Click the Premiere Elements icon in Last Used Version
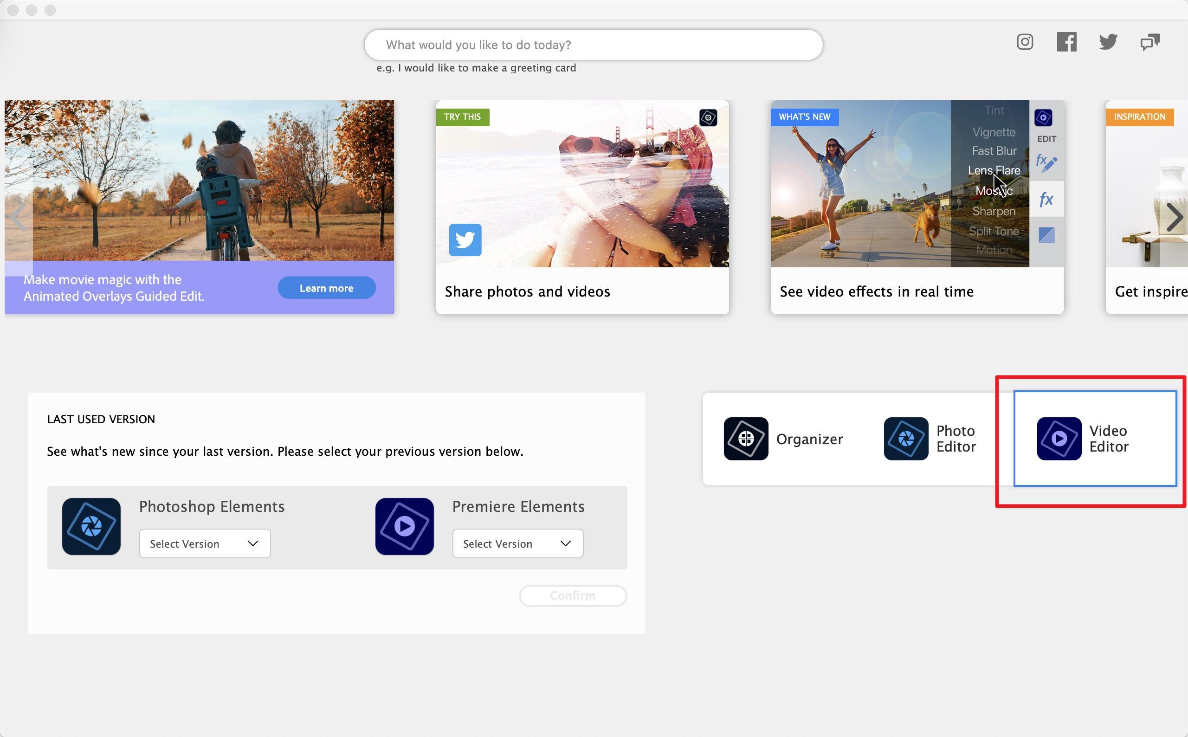The height and width of the screenshot is (737, 1188). 405,526
